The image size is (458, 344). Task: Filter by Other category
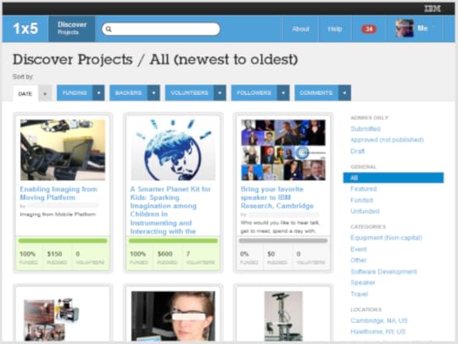[359, 260]
